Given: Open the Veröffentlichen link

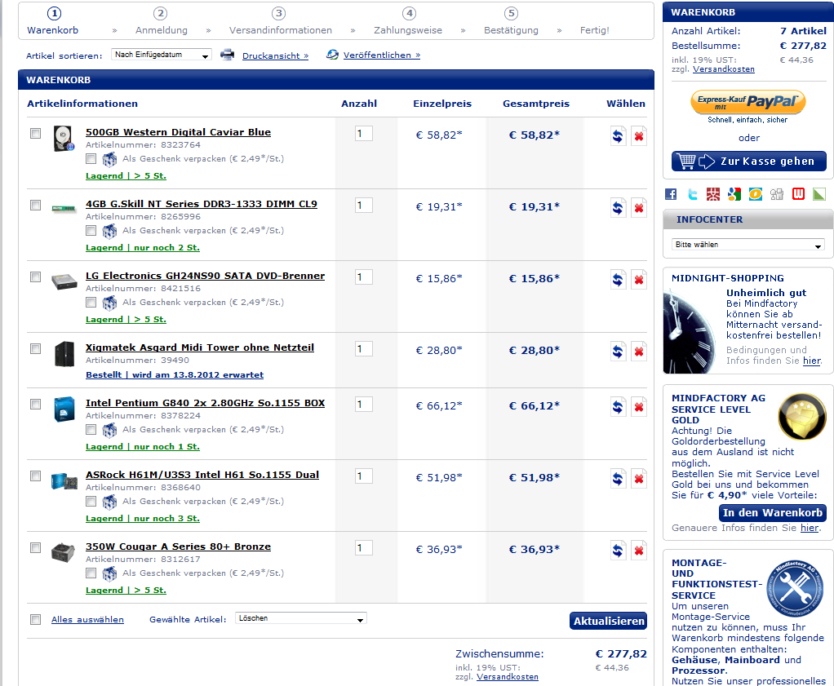Looking at the screenshot, I should [382, 55].
